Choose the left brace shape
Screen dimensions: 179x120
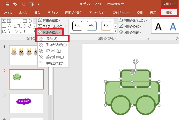pos(24,31)
